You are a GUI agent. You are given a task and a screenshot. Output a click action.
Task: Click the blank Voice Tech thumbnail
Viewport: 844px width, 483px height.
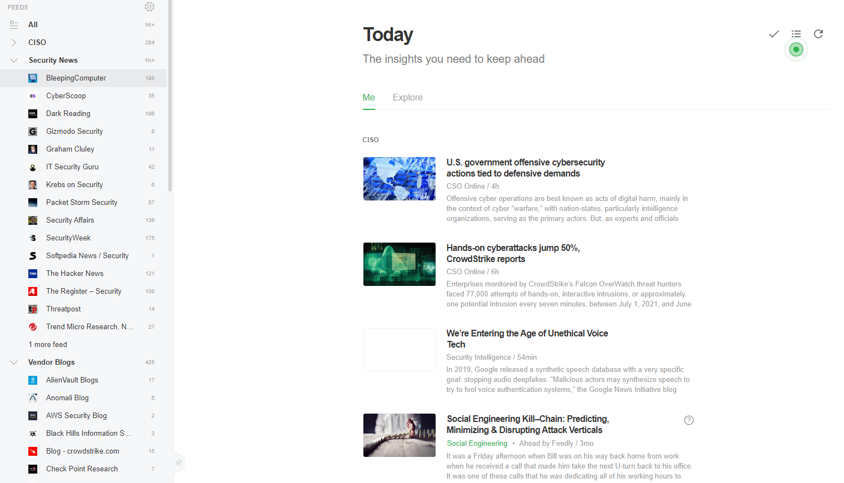(x=399, y=350)
